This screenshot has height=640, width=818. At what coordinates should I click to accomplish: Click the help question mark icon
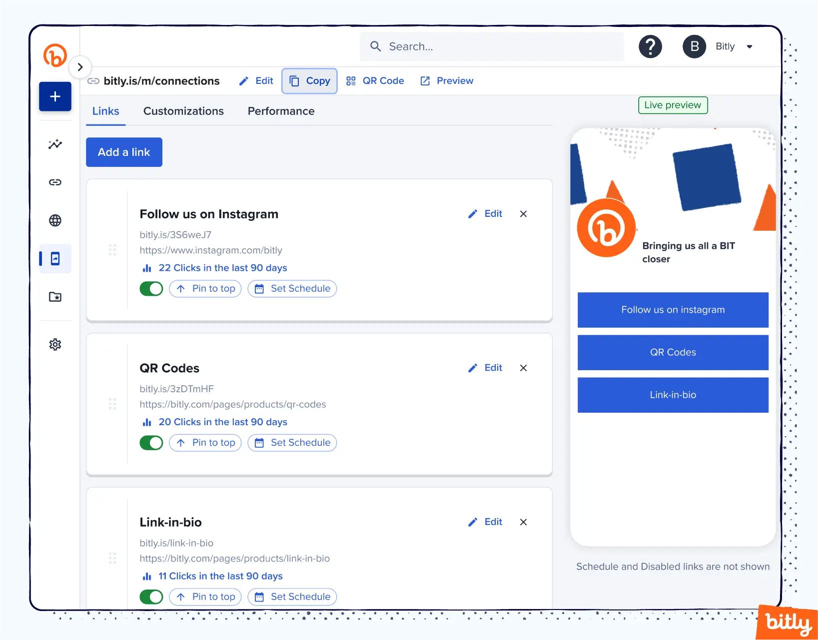650,47
